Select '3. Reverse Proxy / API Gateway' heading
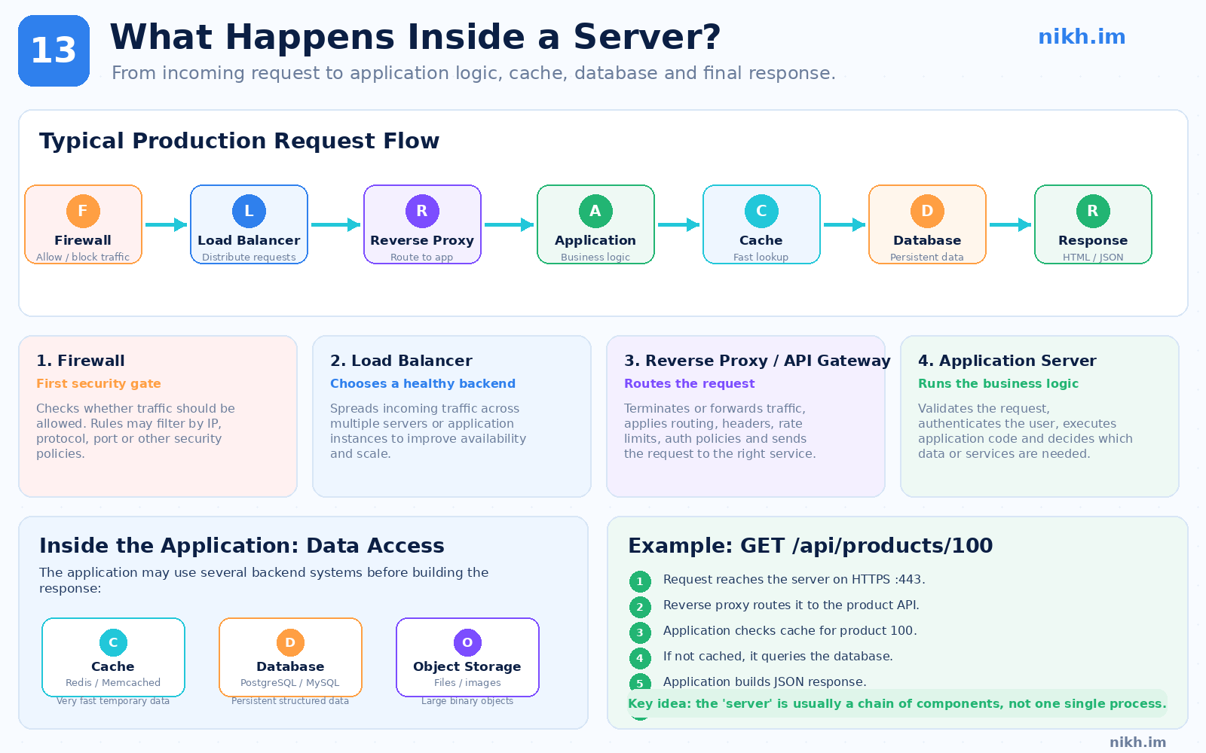 (x=757, y=361)
